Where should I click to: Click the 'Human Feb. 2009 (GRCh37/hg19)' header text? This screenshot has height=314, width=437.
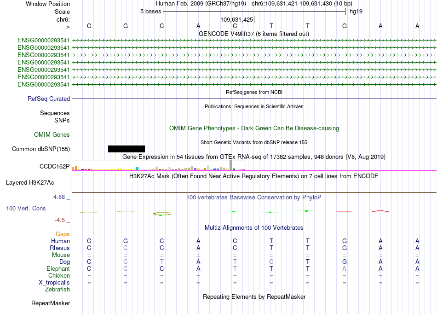pos(201,4)
